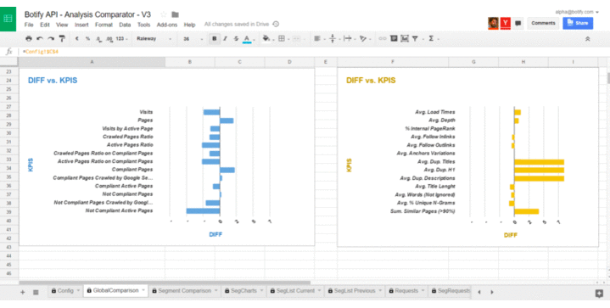Toggle bold formatting
Screen dimensions: 610x308
pos(215,38)
